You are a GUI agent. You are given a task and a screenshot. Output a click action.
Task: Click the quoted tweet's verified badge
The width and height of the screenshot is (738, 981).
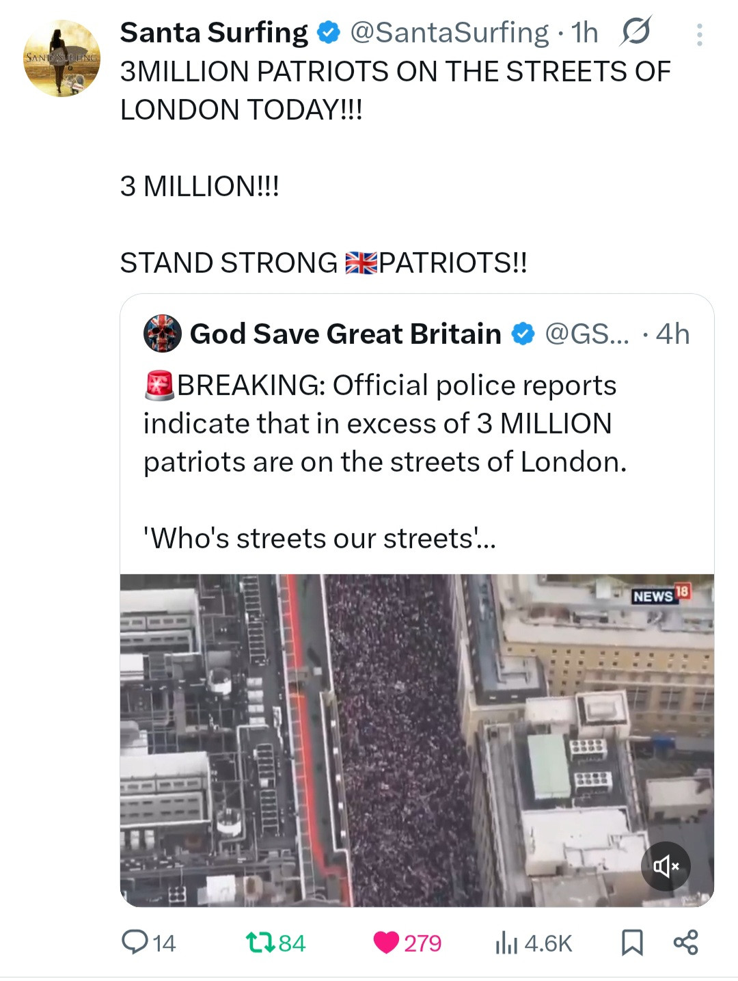[x=523, y=334]
